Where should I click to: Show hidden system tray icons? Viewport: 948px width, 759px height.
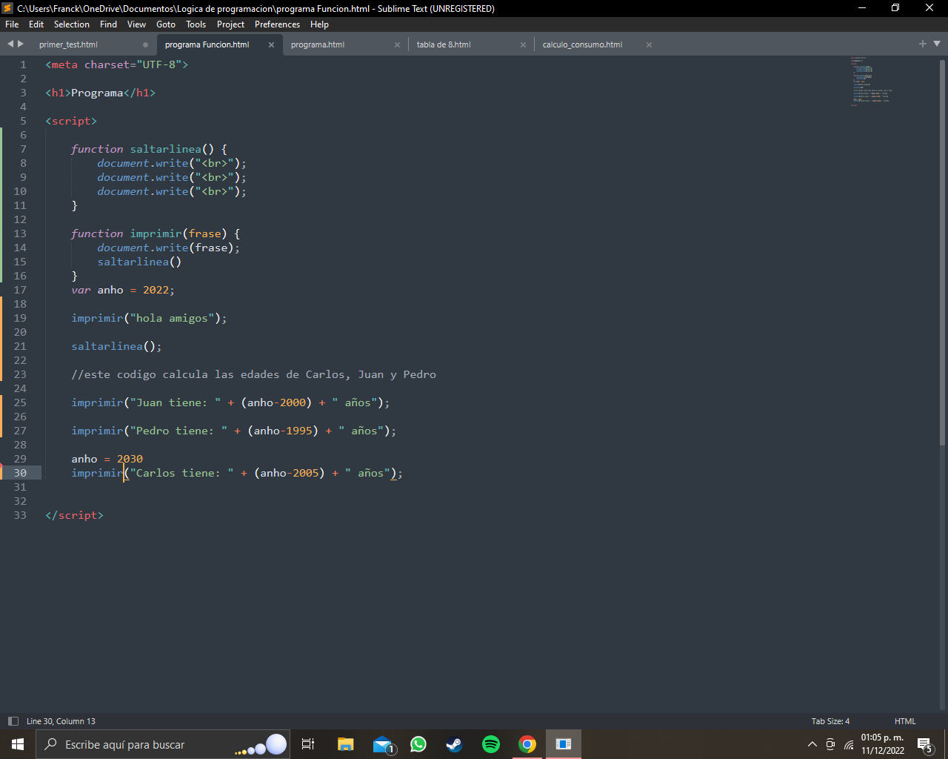pos(812,744)
